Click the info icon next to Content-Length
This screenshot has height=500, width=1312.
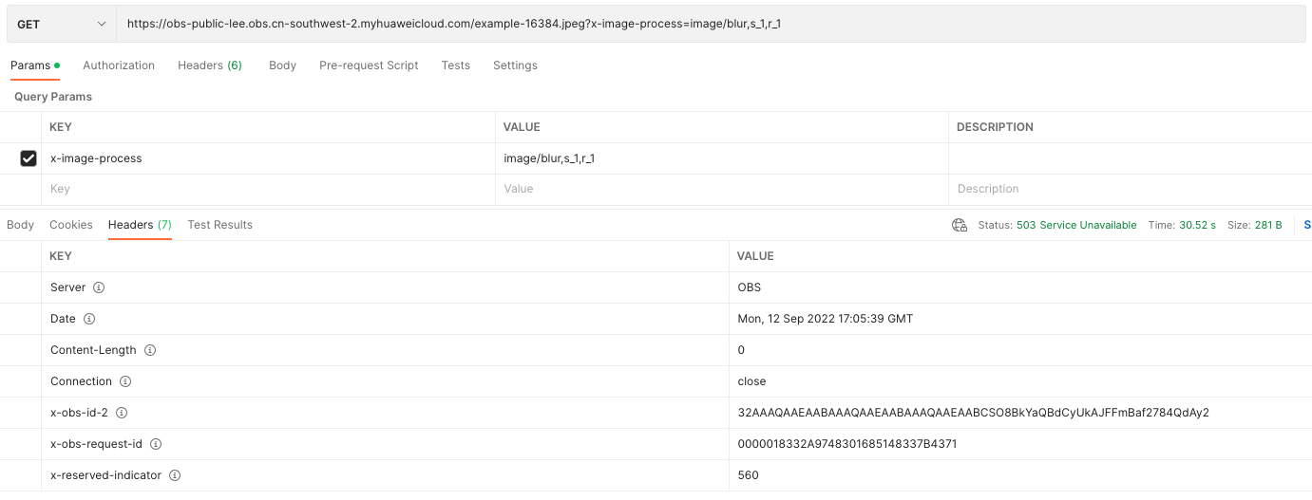tap(150, 350)
